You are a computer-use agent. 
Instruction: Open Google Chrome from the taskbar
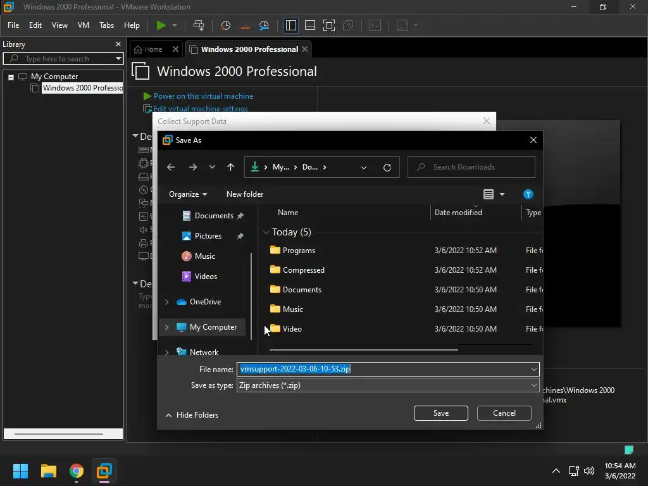tap(77, 471)
